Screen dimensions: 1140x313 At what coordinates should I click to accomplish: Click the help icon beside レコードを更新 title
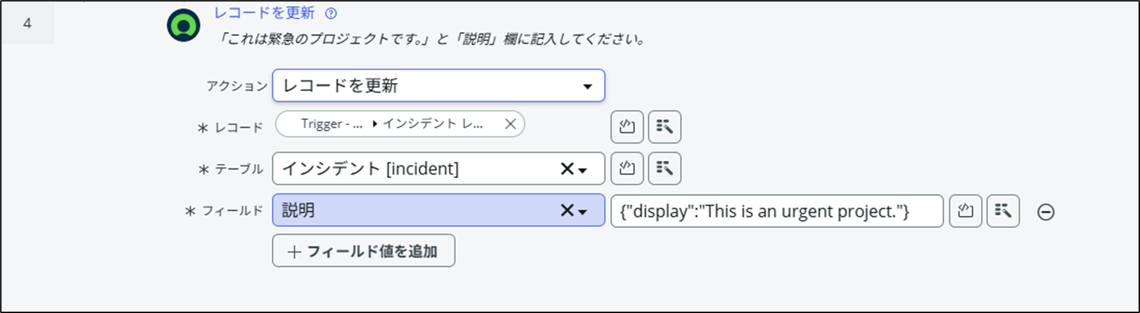331,13
